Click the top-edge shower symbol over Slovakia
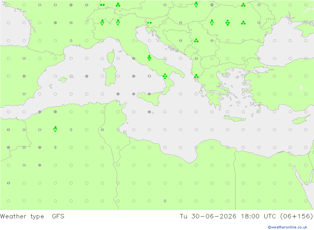The height and width of the screenshot is (230, 314). pyautogui.click(x=196, y=4)
